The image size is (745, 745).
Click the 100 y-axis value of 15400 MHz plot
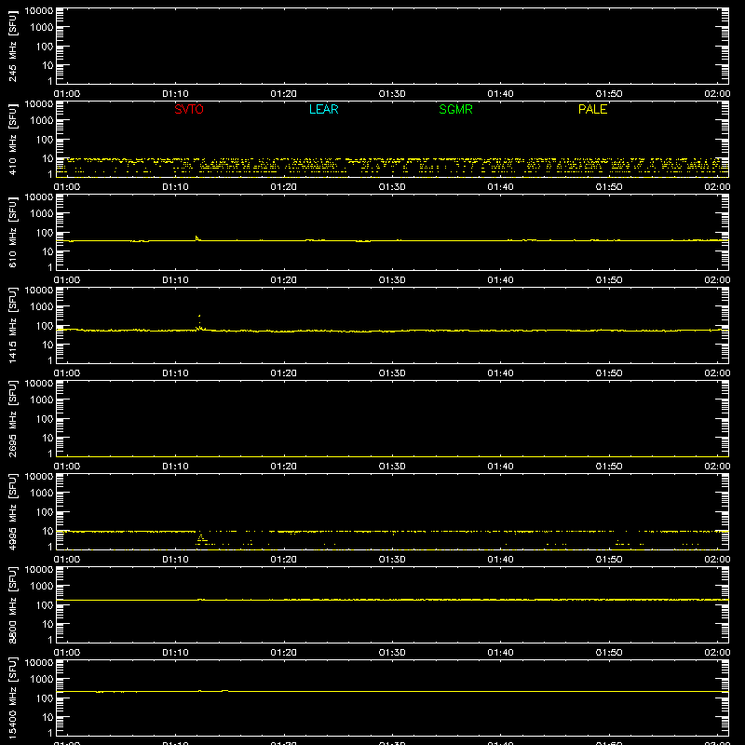pos(45,698)
